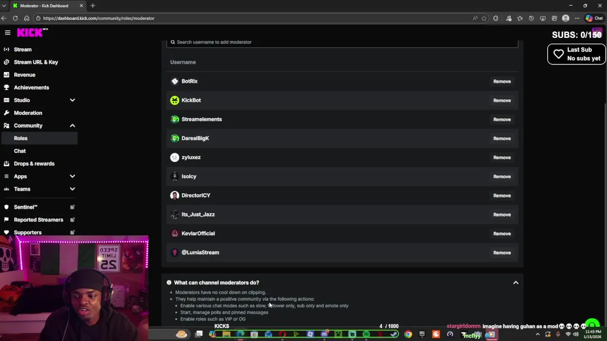Image resolution: width=607 pixels, height=341 pixels.
Task: Click the webcam overlay thumbnail
Action: coord(74,289)
